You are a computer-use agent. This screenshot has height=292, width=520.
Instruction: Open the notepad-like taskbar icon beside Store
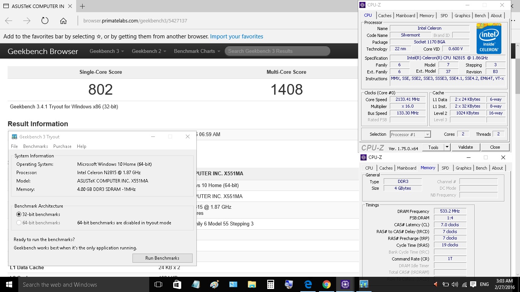pos(196,284)
